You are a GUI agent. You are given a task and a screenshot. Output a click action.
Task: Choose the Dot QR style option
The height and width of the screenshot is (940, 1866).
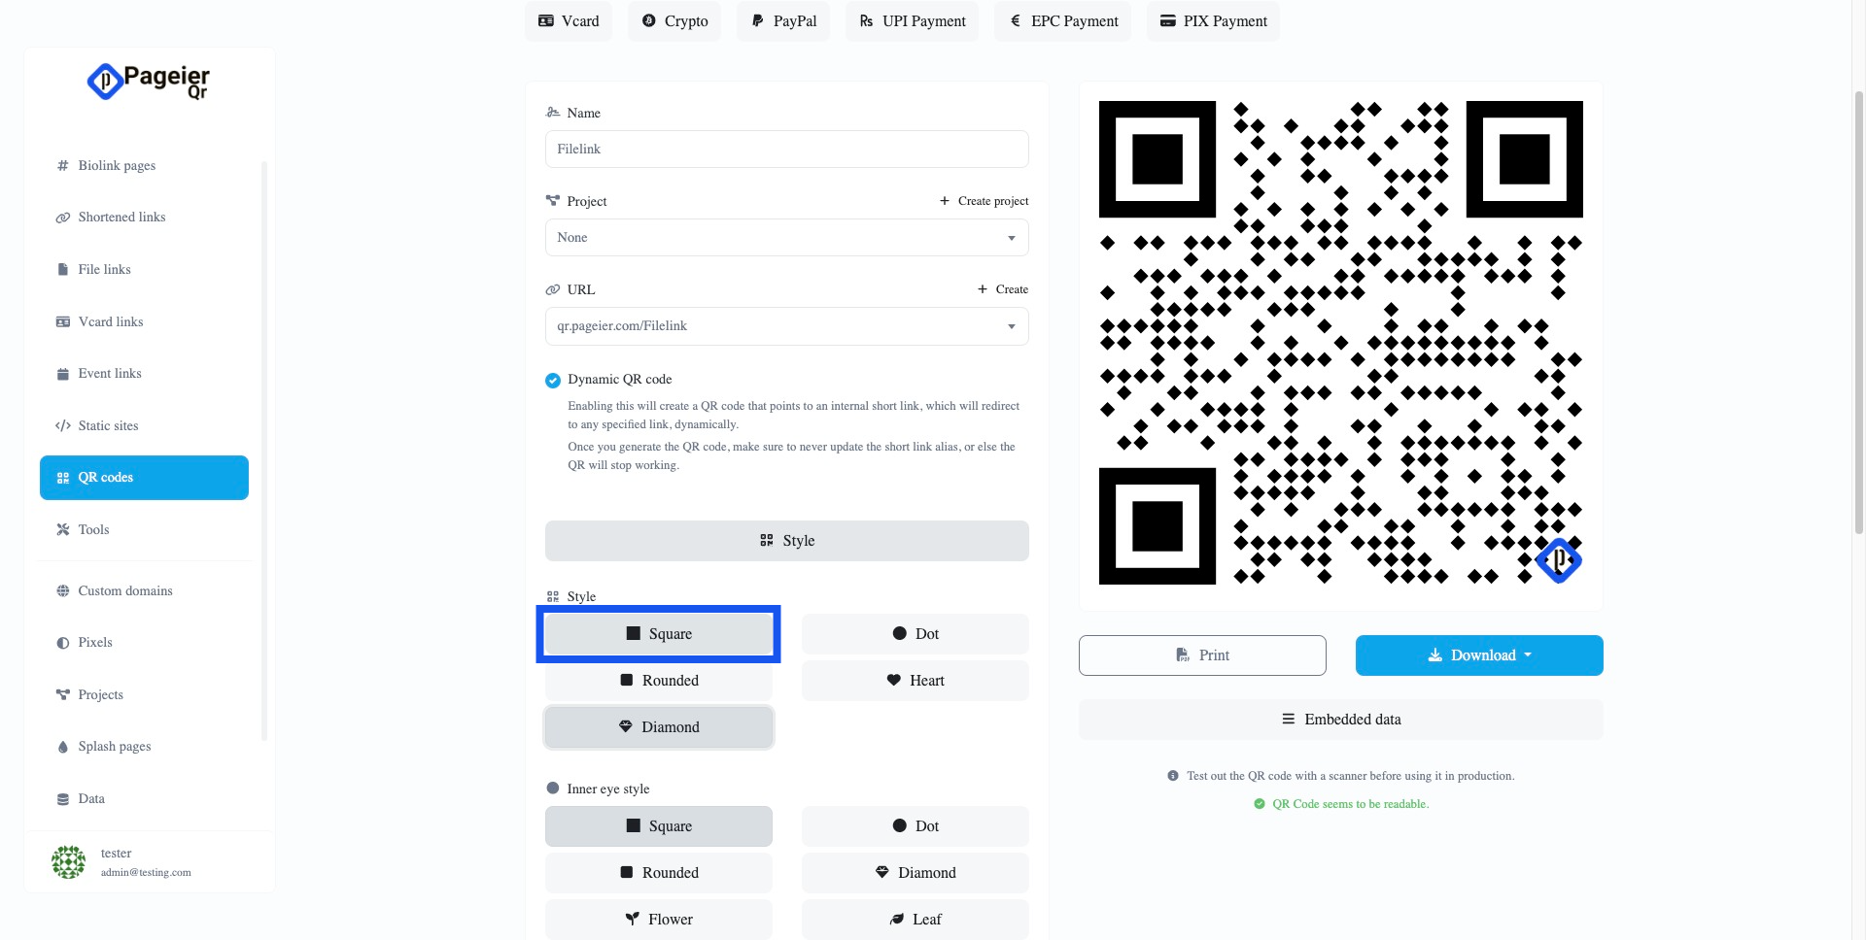[x=915, y=634]
